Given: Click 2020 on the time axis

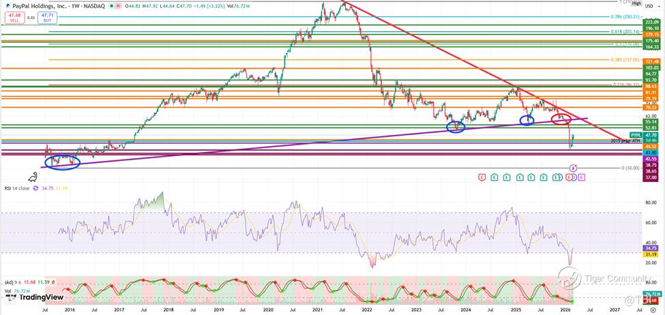Looking at the screenshot, I should click(267, 311).
